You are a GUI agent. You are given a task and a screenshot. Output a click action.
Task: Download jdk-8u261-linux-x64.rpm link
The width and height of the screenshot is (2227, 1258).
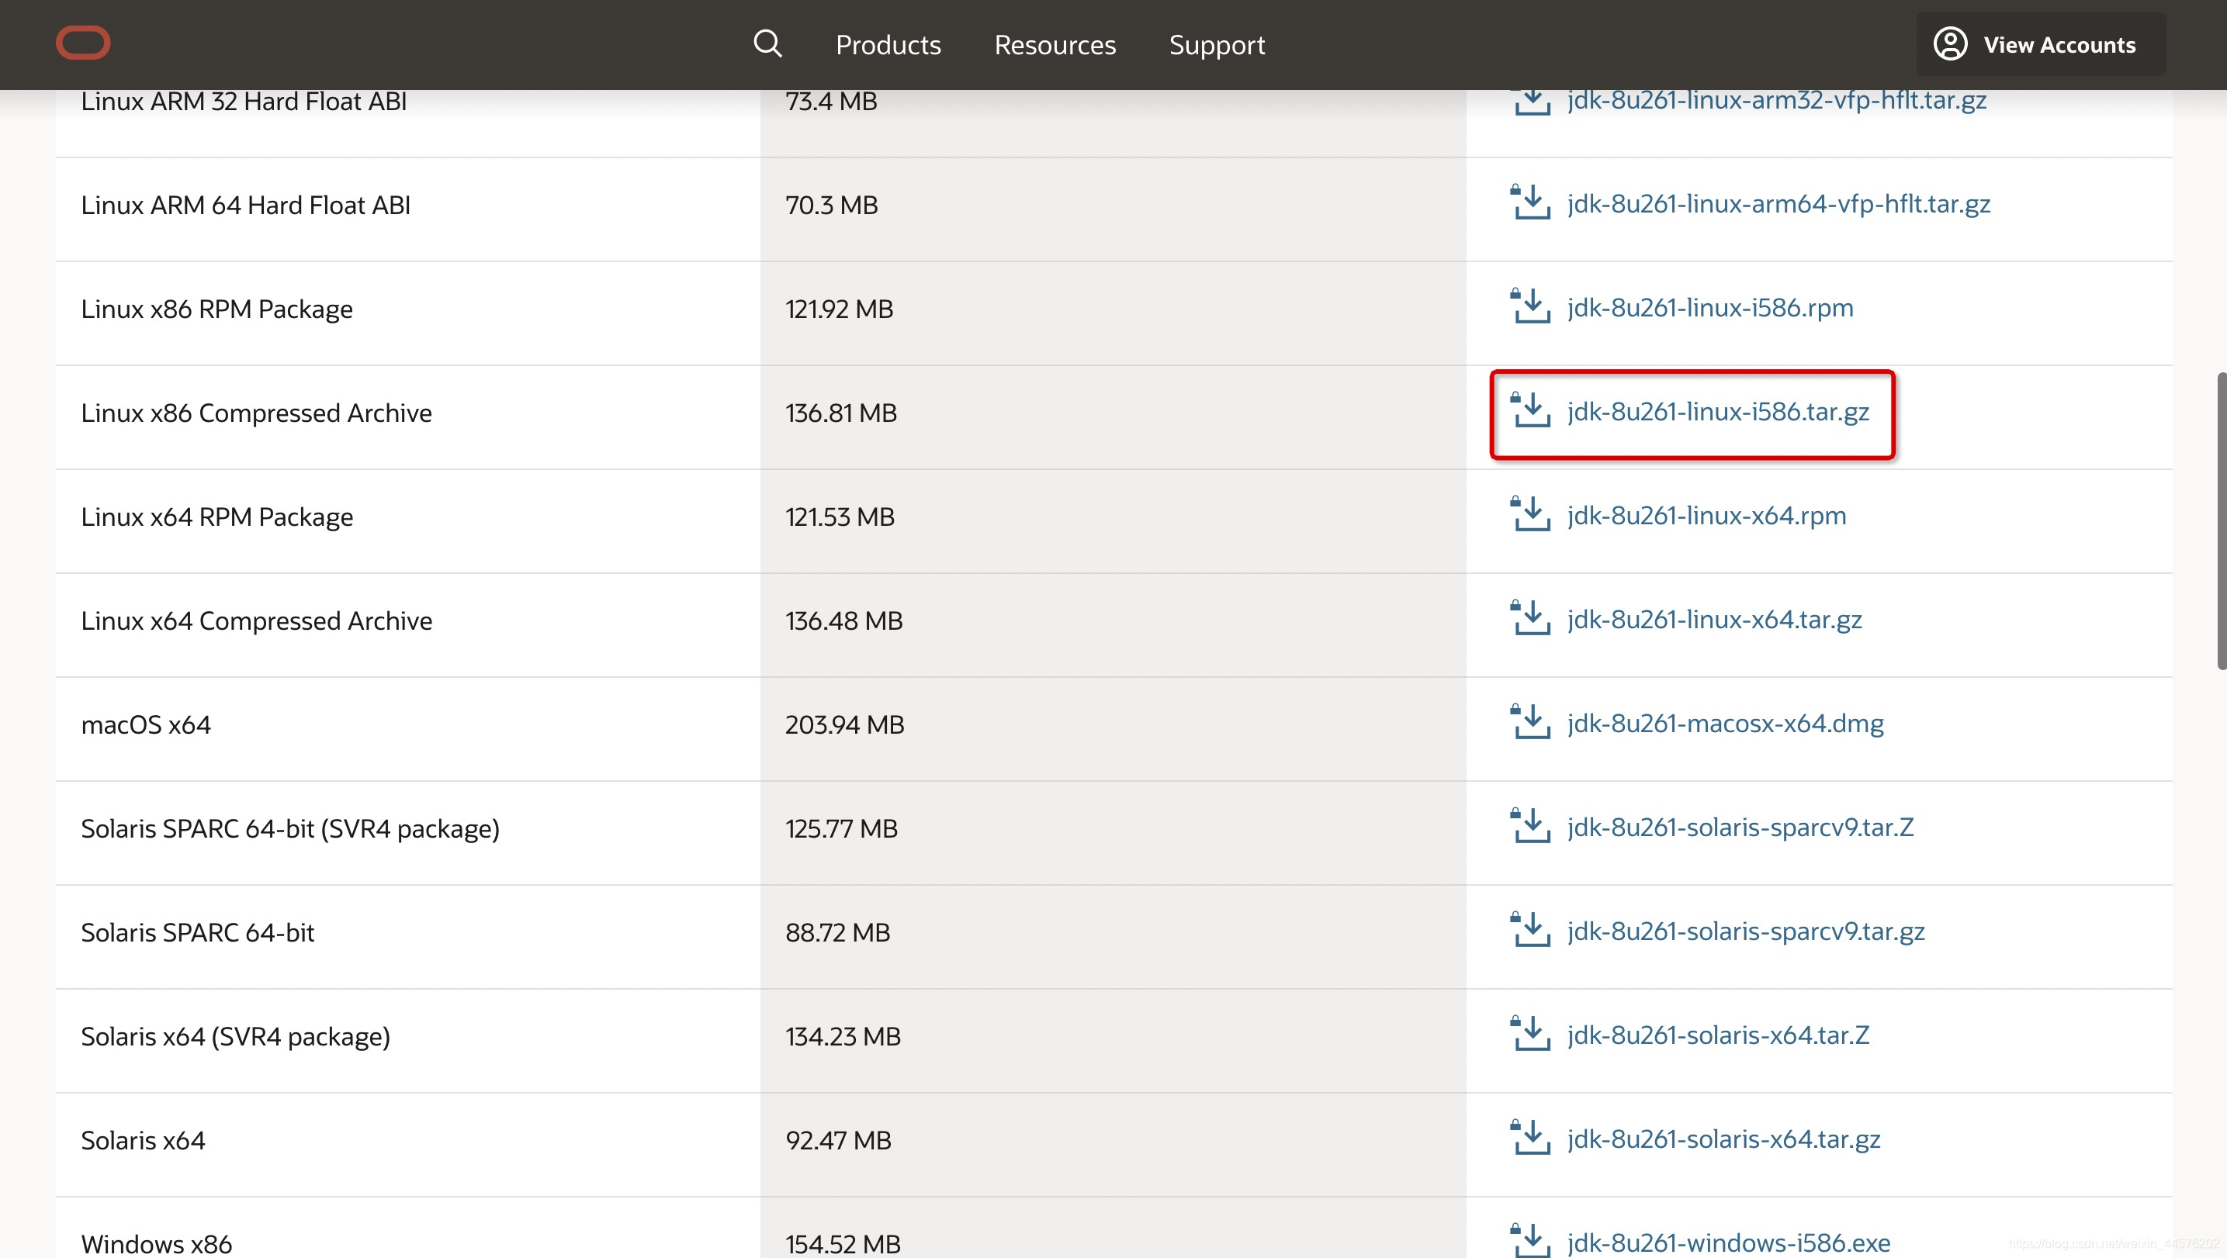(x=1706, y=516)
